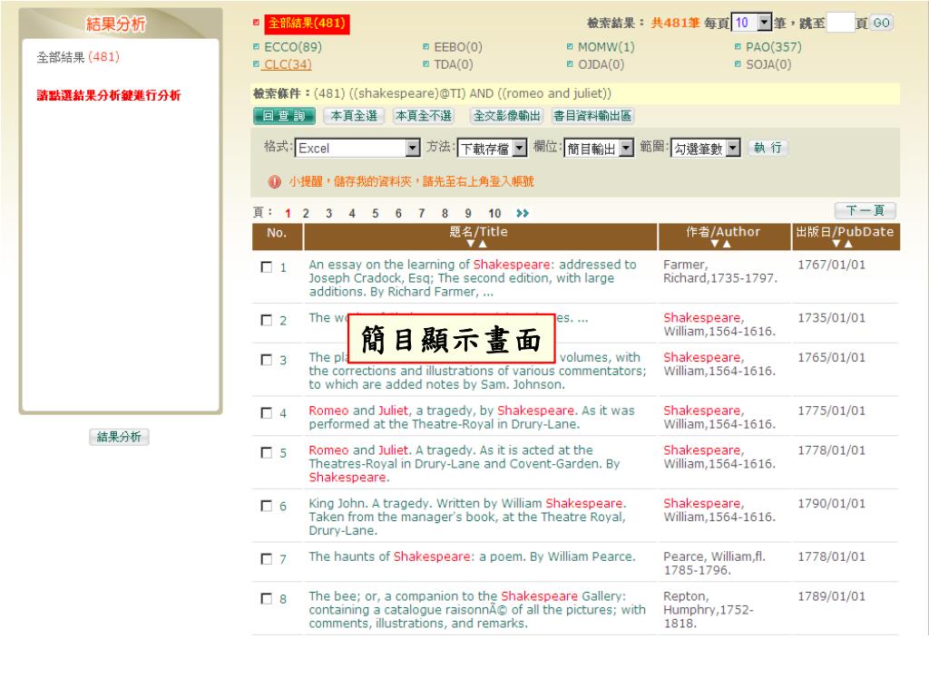
Task: Check the box for result 8
Action: pos(267,599)
